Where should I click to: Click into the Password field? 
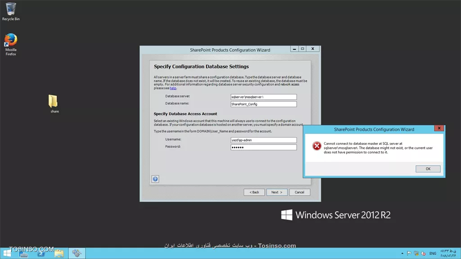point(263,147)
